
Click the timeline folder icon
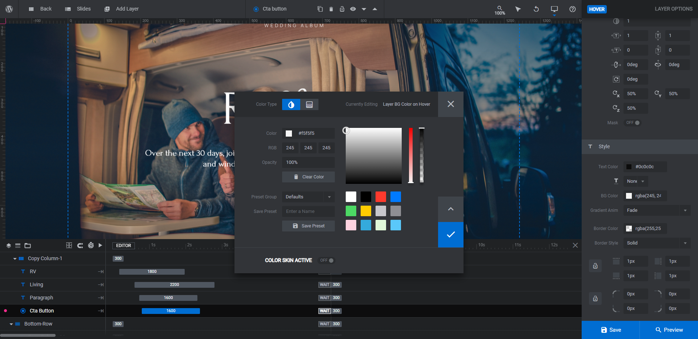coord(28,246)
